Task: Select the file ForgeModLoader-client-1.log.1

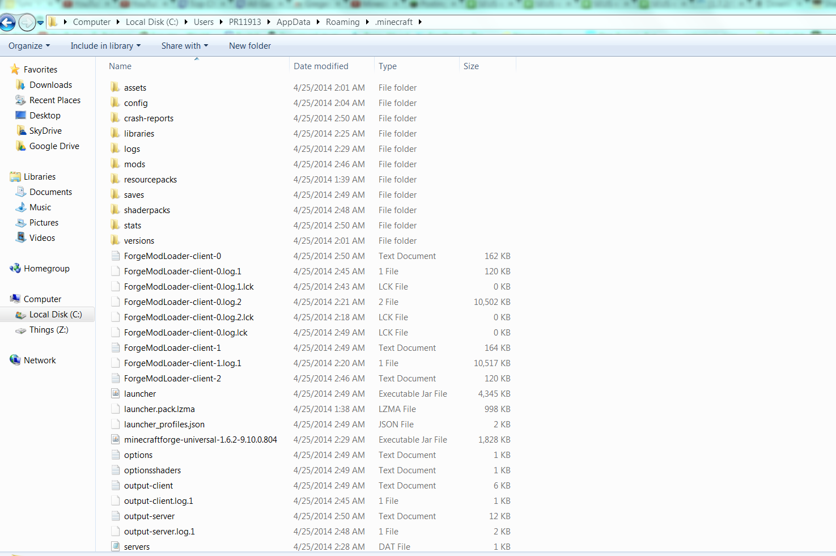Action: click(x=183, y=363)
